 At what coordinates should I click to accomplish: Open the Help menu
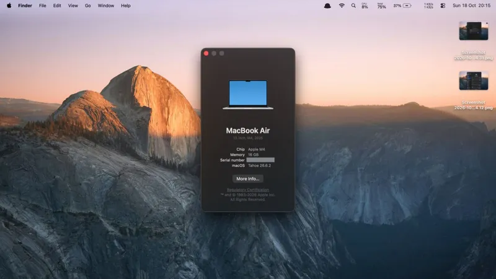click(x=126, y=6)
